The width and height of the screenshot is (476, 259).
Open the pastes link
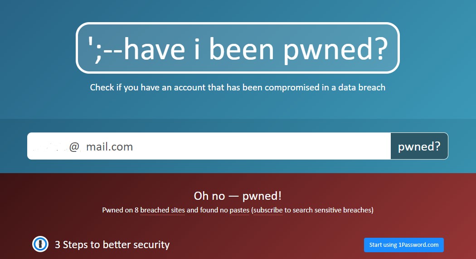click(x=239, y=210)
